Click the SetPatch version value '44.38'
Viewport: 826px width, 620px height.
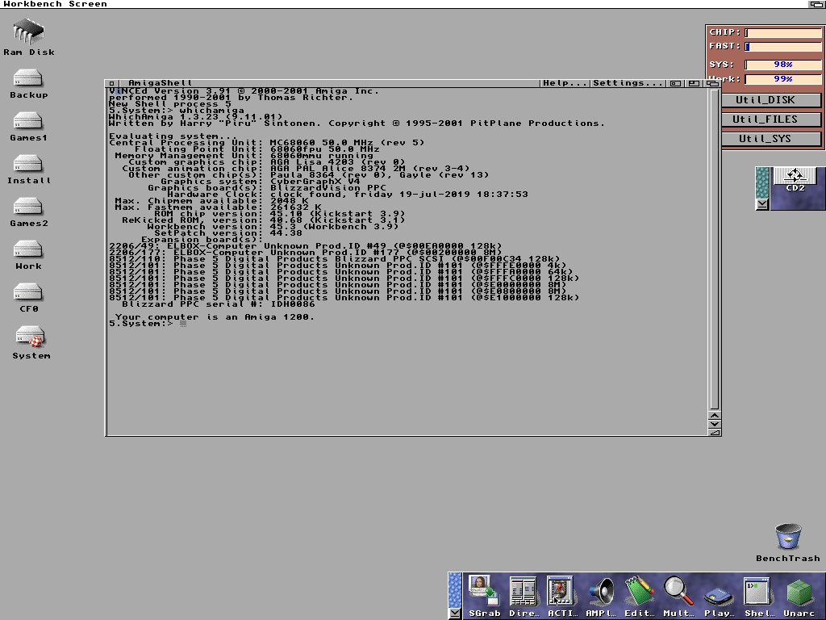(286, 233)
